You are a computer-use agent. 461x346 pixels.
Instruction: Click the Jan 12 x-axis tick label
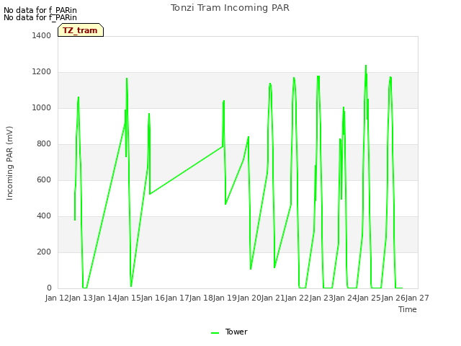(x=57, y=298)
